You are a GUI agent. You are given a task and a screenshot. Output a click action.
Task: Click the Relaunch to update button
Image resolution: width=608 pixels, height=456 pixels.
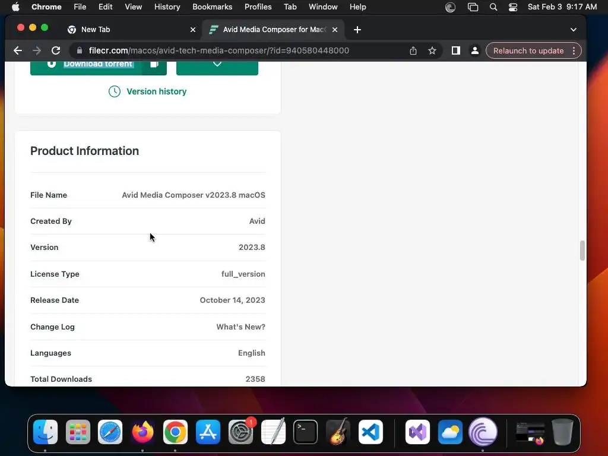[x=528, y=50]
